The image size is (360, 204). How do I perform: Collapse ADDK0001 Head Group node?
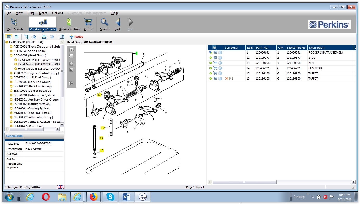pyautogui.click(x=11, y=55)
